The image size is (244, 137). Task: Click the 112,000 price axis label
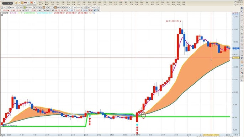pyautogui.click(x=235, y=17)
